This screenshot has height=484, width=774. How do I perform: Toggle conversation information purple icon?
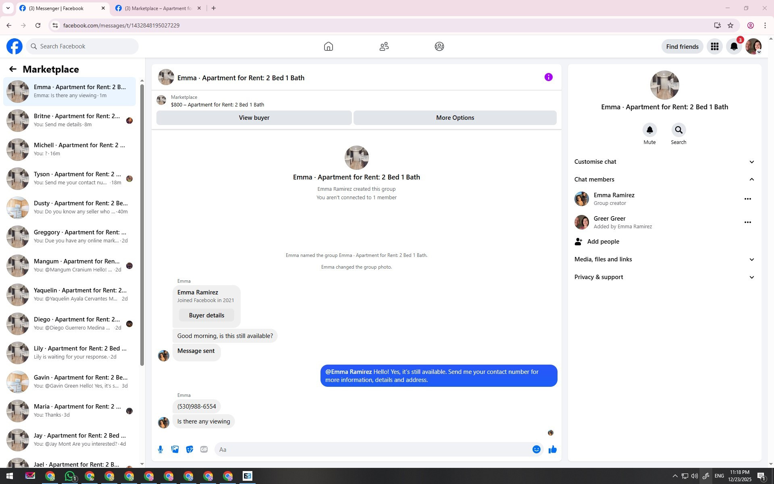click(x=548, y=77)
